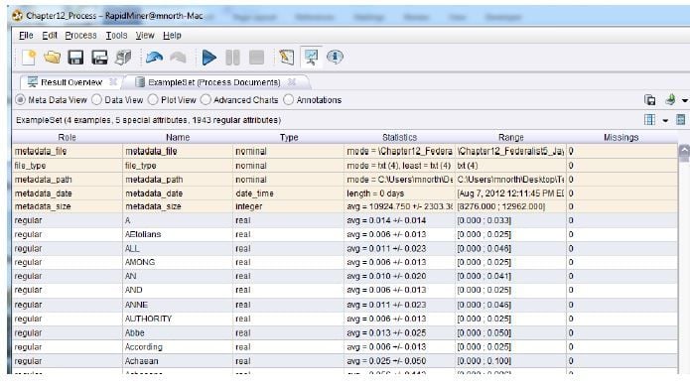Click the copy table icon near Annotations
690x384 pixels.
pos(650,100)
